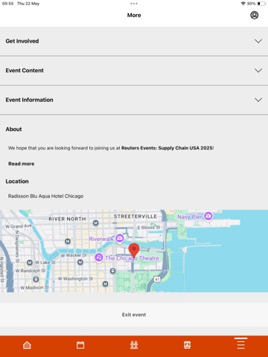
Task: Expand the Get Involved chevron
Action: click(258, 41)
